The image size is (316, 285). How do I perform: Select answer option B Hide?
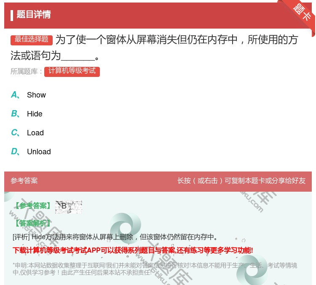[x=27, y=114]
